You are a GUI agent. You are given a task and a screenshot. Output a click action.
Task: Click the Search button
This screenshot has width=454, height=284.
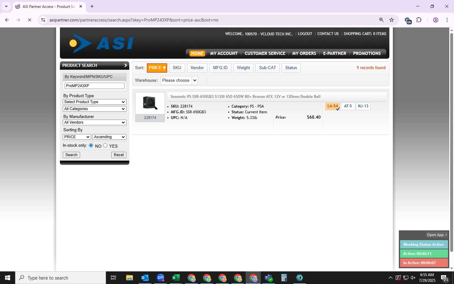[x=71, y=155]
